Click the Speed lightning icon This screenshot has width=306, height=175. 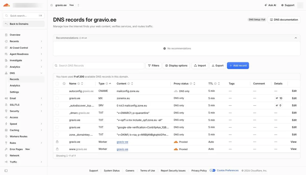pos(6,124)
